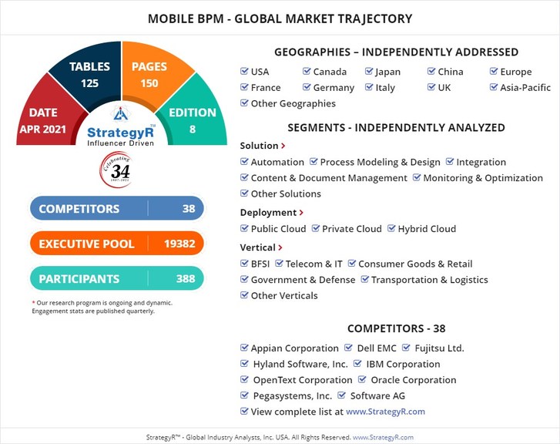Click the Private Cloud checkmark icon
Image resolution: width=560 pixels, height=444 pixels.
coord(315,228)
